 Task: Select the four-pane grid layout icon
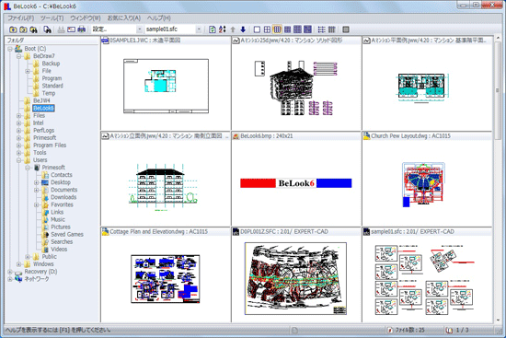click(267, 29)
